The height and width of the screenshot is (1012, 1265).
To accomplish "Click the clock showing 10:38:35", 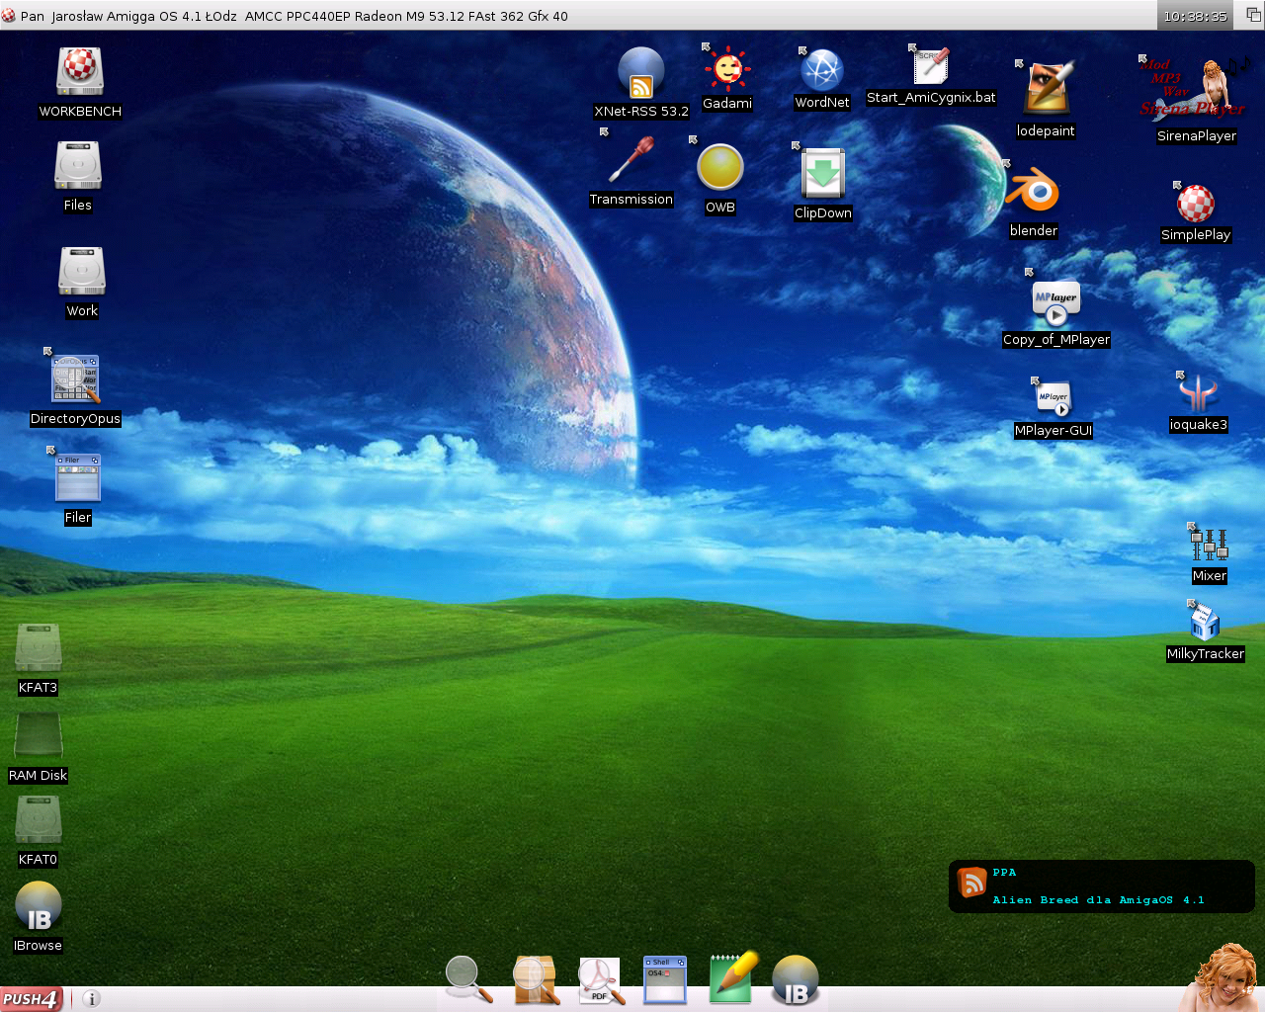I will [x=1196, y=16].
